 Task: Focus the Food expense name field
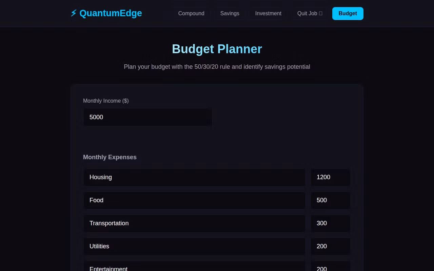[x=194, y=200]
